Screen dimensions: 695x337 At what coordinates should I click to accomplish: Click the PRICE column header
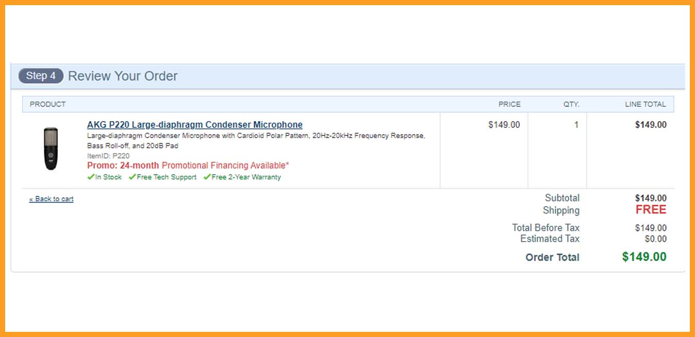coord(509,104)
